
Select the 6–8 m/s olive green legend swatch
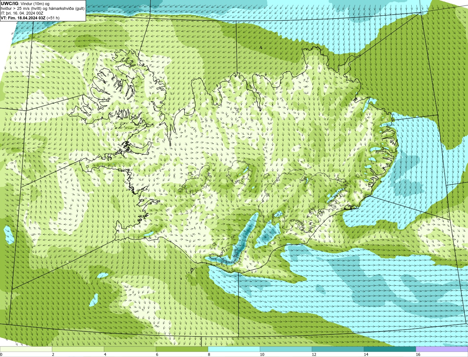(182, 349)
